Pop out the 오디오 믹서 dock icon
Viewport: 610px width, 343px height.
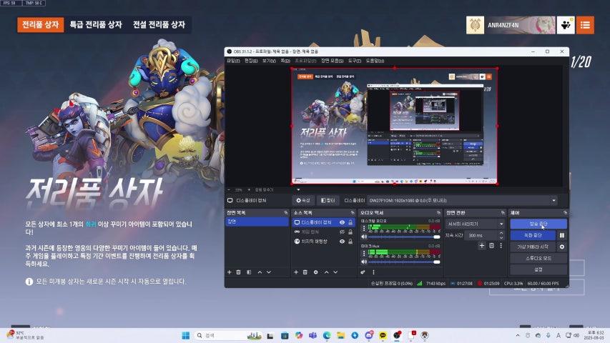click(439, 213)
